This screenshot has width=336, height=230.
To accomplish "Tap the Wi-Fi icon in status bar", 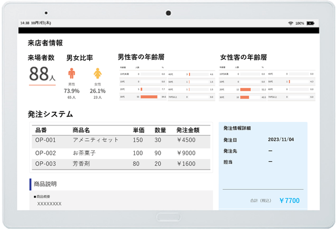I will point(290,22).
